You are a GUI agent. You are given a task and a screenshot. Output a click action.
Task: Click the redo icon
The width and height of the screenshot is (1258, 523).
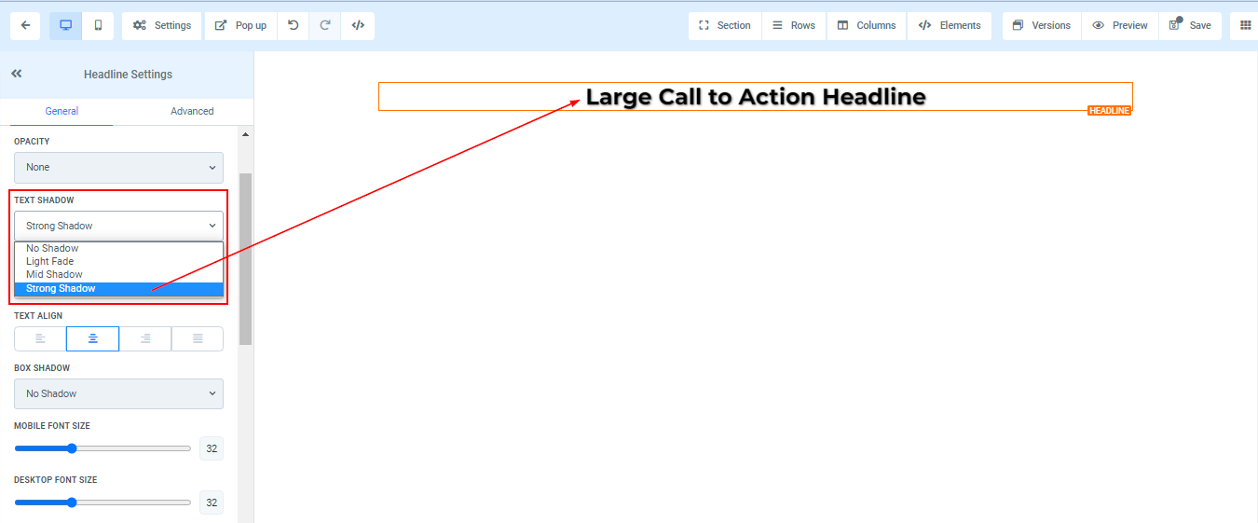[325, 25]
